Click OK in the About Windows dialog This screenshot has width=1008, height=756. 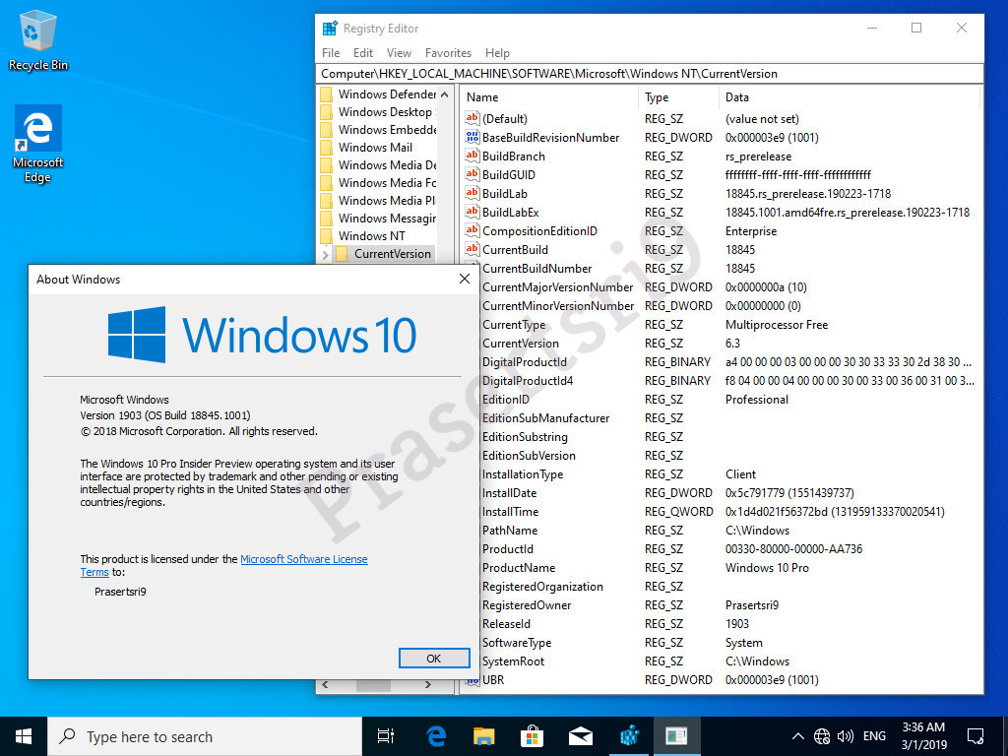434,659
